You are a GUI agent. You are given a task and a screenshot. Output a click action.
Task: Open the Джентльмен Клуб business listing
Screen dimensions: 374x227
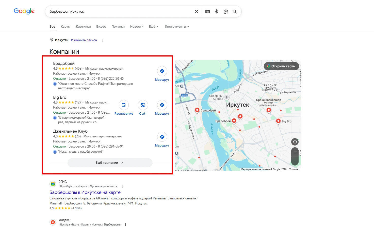70,131
